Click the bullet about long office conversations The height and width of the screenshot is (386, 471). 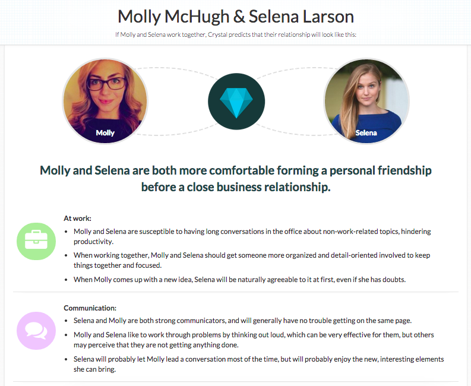[x=249, y=236]
